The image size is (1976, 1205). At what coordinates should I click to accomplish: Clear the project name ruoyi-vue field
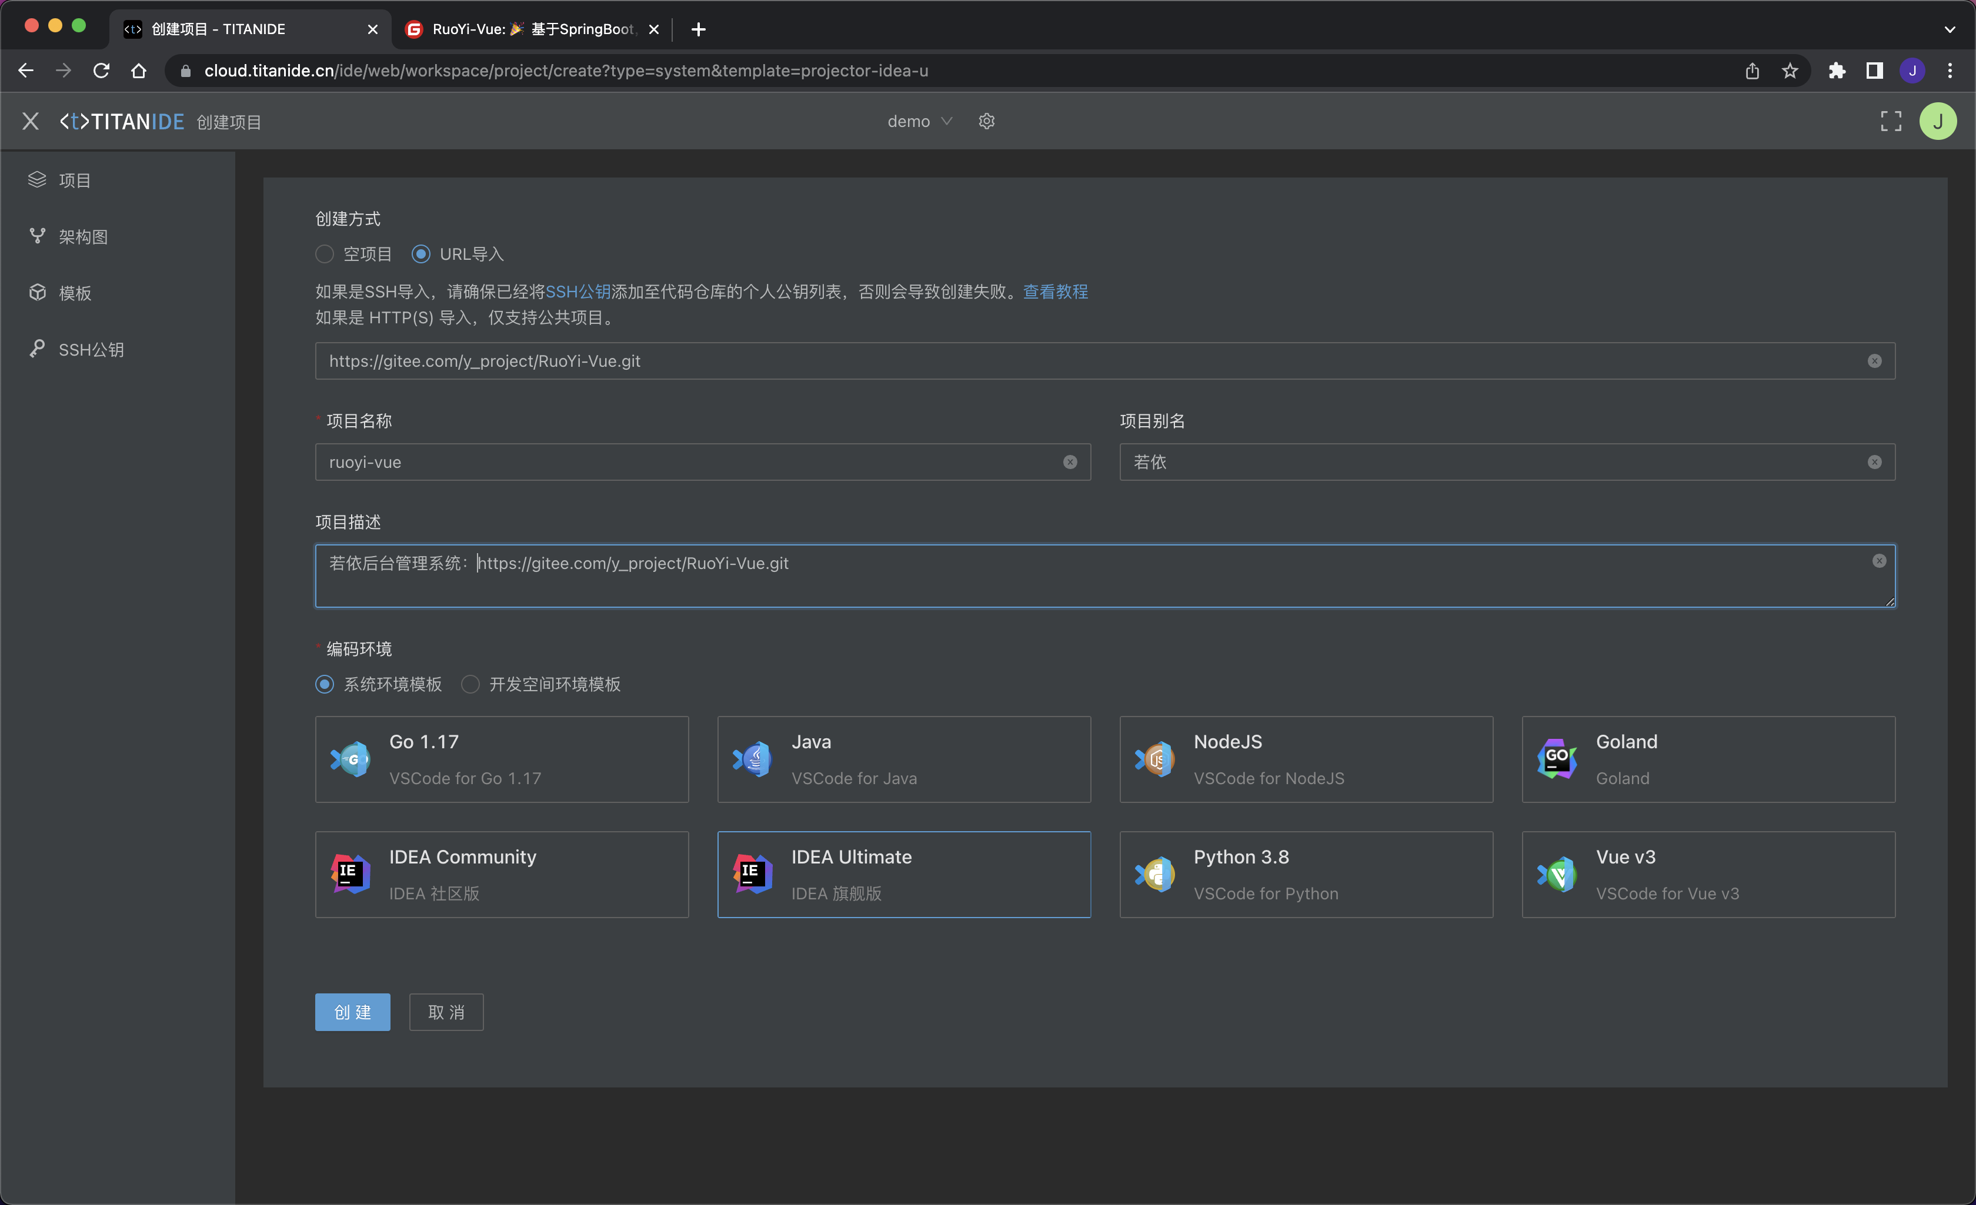coord(1070,462)
